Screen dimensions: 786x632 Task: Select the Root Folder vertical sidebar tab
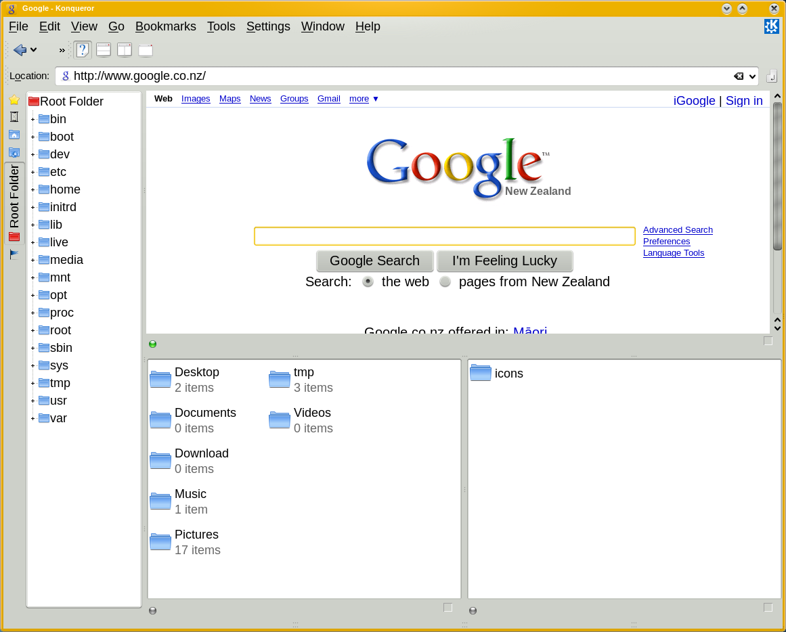tap(14, 204)
